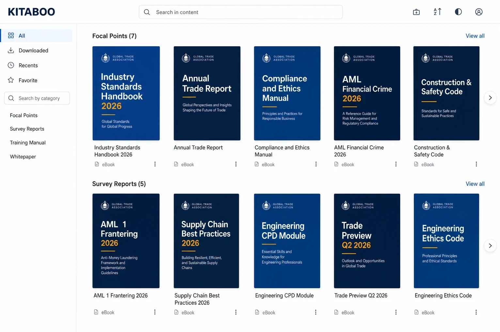Open Supply Chain Best Practices cover
The image size is (500, 332).
206,241
